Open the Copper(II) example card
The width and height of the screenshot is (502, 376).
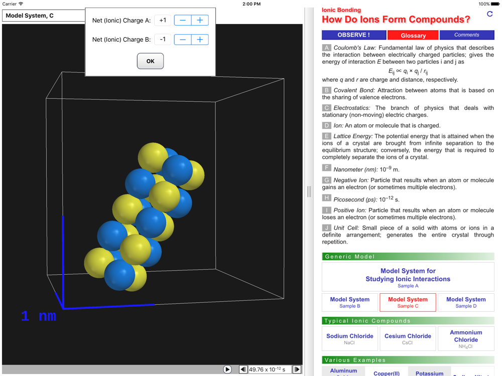(x=387, y=371)
